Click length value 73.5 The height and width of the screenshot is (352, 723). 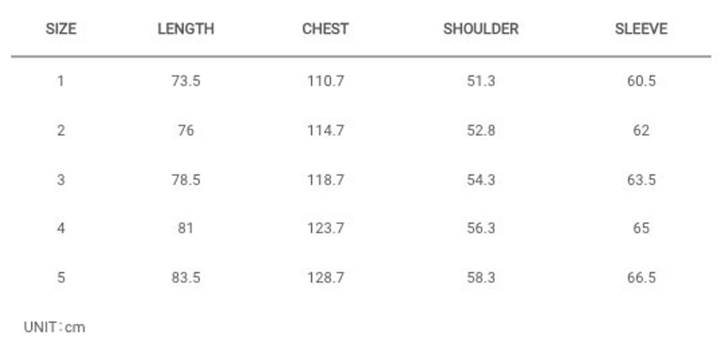(186, 81)
